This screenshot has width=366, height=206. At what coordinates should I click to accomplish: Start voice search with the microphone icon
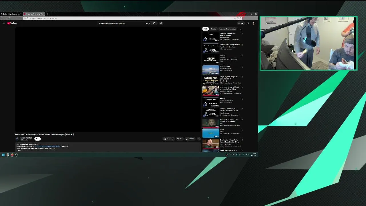pyautogui.click(x=161, y=23)
